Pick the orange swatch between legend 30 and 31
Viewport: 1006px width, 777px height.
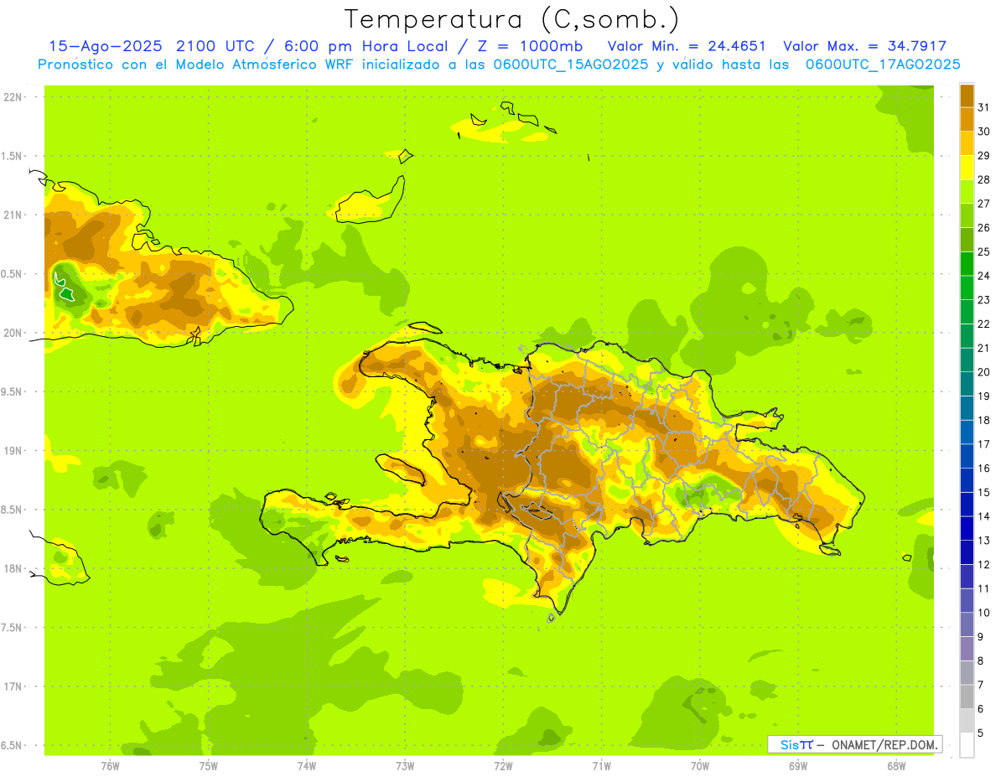tap(967, 119)
